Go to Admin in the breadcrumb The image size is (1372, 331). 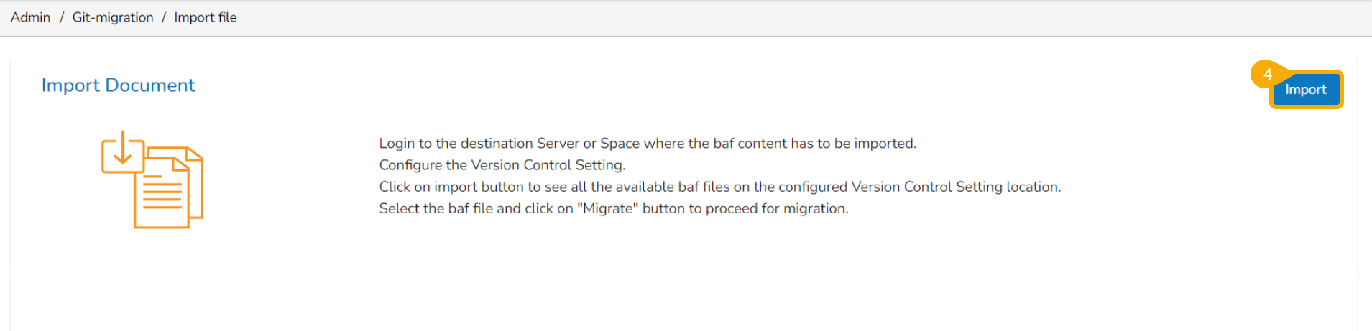point(30,17)
